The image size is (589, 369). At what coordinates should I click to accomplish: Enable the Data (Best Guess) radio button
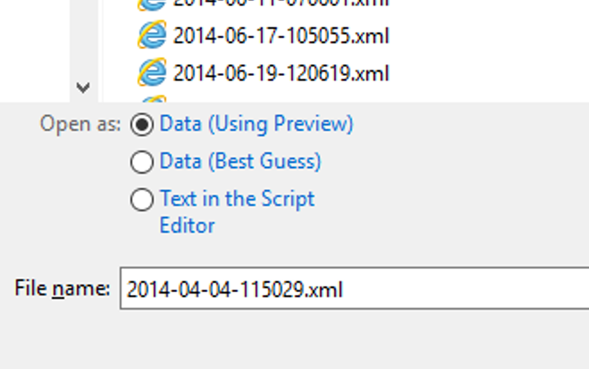(x=142, y=162)
